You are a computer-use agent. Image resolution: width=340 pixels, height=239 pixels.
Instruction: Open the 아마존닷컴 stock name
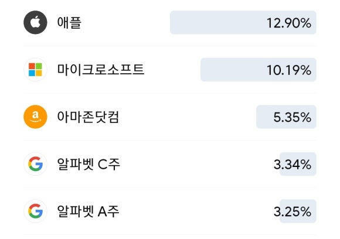(88, 117)
